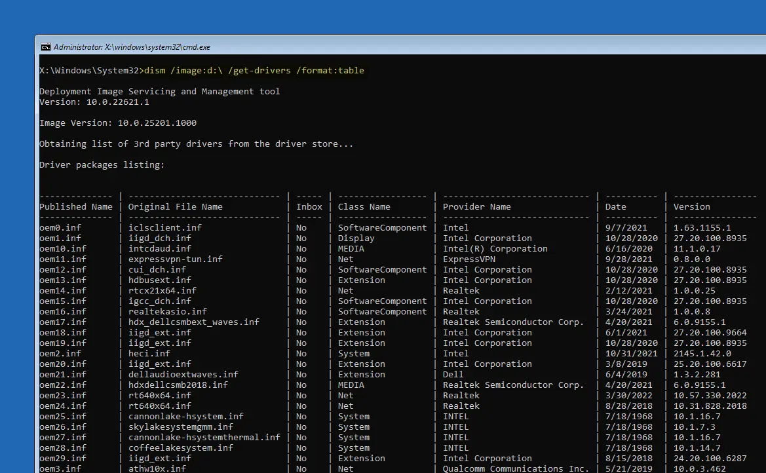Image resolution: width=766 pixels, height=473 pixels.
Task: Click the ExpressVPN provider name
Action: pos(469,259)
